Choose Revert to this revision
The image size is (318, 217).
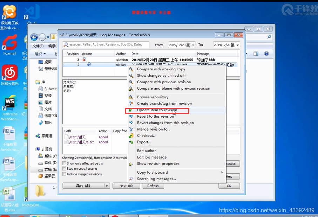click(x=155, y=117)
